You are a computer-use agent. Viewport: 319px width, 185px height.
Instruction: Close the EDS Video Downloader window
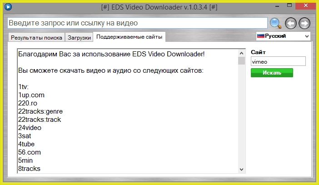pyautogui.click(x=305, y=5)
